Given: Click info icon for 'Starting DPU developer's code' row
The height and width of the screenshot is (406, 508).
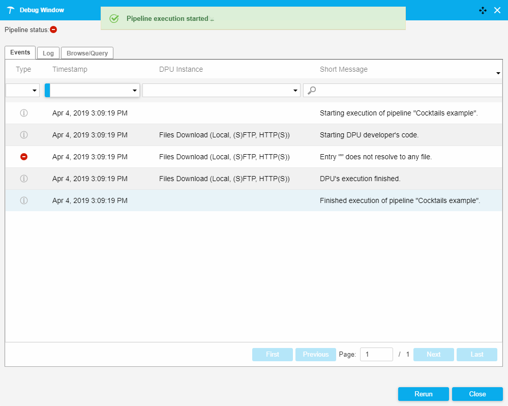Looking at the screenshot, I should click(23, 135).
